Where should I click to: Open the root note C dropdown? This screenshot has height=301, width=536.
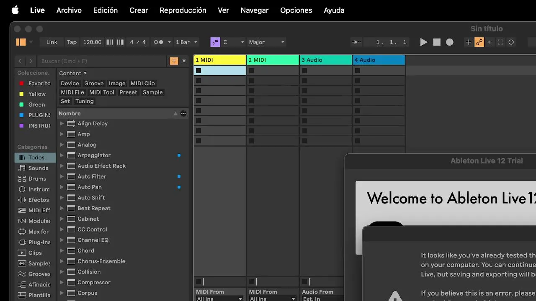[234, 42]
